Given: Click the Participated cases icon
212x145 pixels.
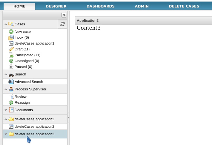Looking at the screenshot, I should tap(11, 55).
